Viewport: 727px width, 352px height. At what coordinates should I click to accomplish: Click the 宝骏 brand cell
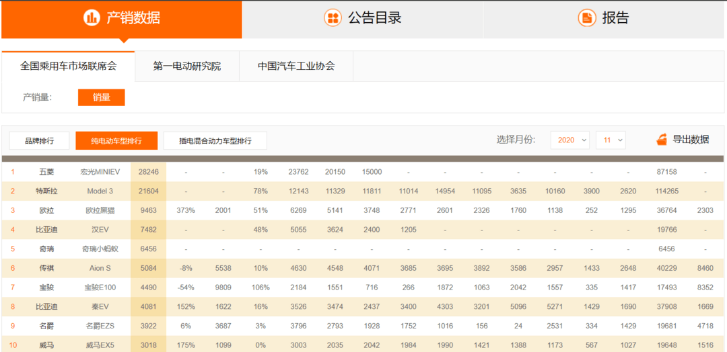click(47, 288)
